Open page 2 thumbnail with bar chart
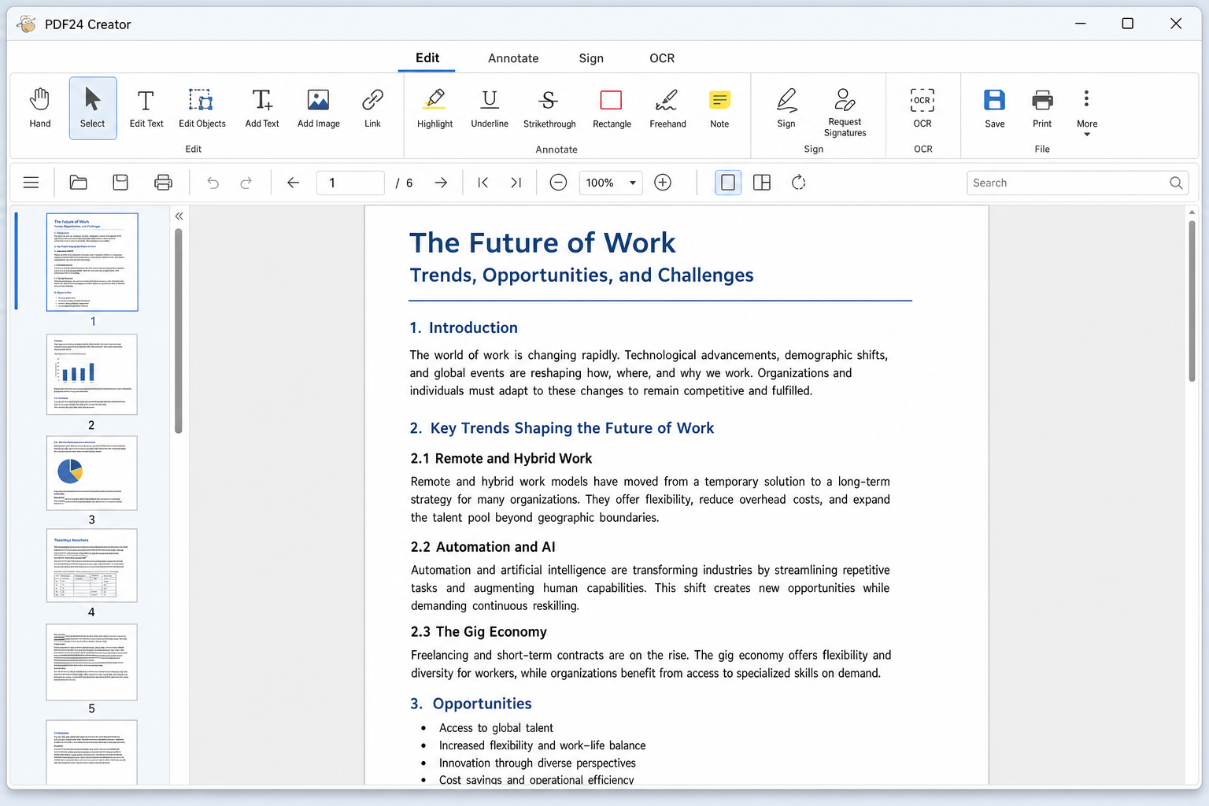This screenshot has height=806, width=1209. point(91,375)
